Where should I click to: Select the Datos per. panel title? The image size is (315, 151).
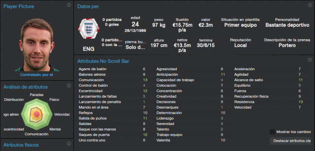click(x=89, y=6)
